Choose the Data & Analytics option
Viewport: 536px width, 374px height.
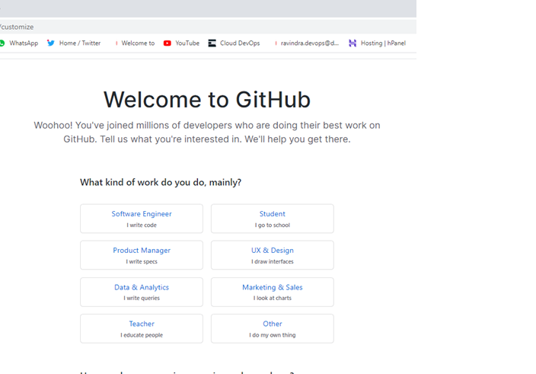pyautogui.click(x=142, y=292)
